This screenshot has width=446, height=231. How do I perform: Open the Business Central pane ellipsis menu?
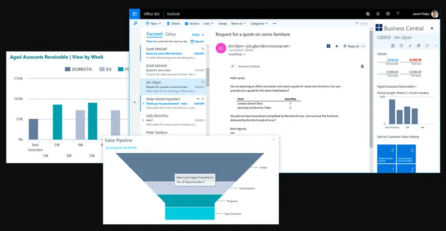pyautogui.click(x=436, y=46)
